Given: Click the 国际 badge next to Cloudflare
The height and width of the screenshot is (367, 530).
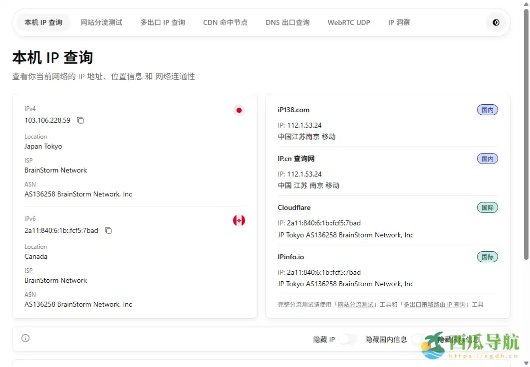Looking at the screenshot, I should click(x=487, y=207).
